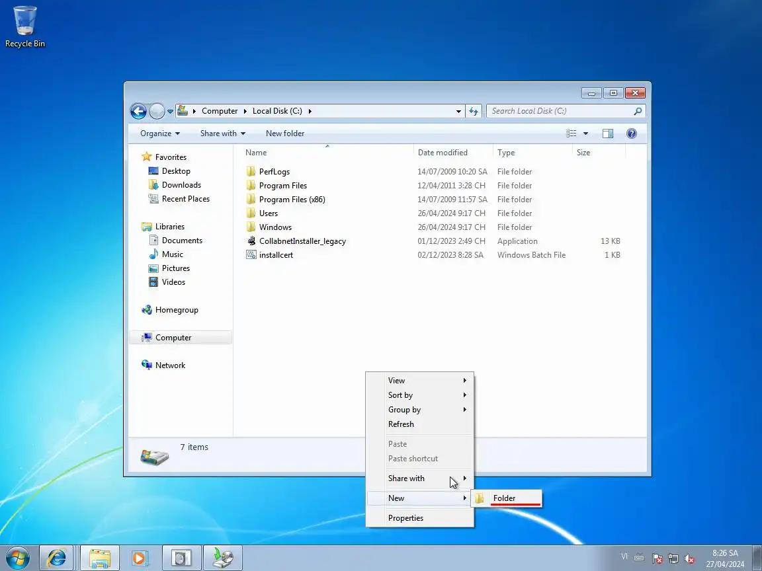Click the taskbar clock showing 8:26 SA
Image resolution: width=762 pixels, height=571 pixels.
click(725, 558)
